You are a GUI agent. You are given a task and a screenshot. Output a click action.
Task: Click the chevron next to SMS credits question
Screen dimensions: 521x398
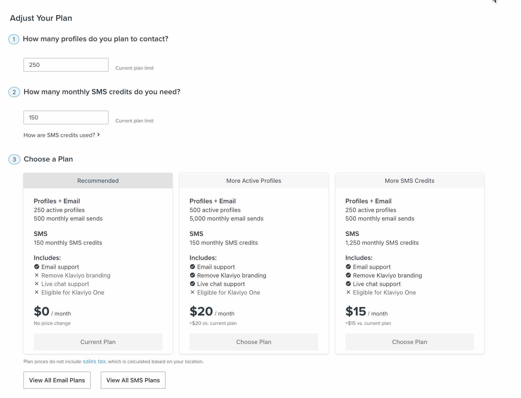coord(99,135)
